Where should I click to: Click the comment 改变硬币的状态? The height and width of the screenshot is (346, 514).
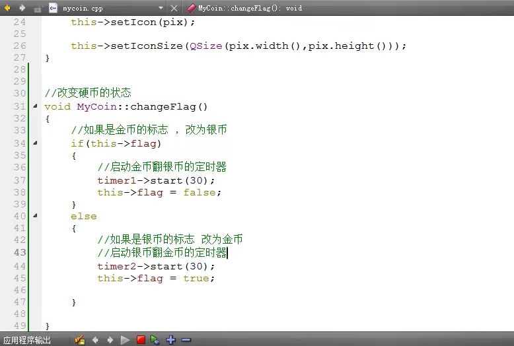88,92
